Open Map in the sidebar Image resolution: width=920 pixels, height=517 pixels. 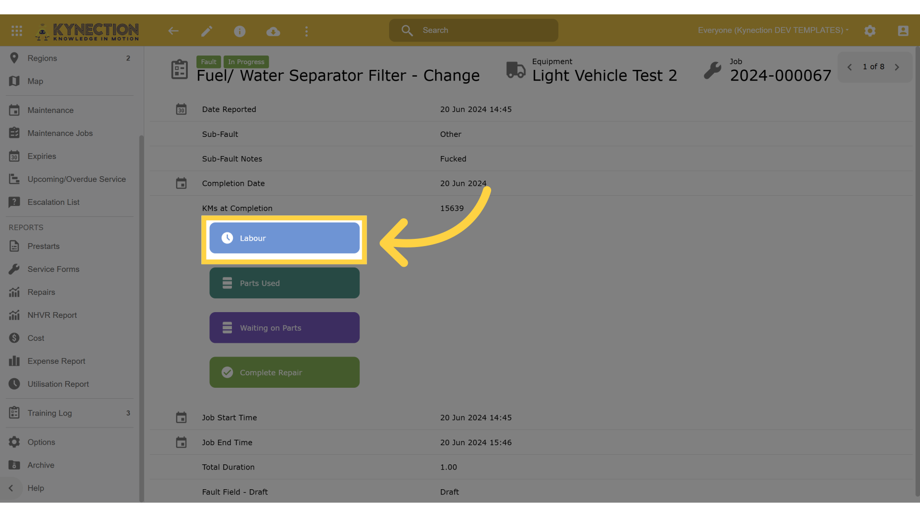[x=69, y=81]
